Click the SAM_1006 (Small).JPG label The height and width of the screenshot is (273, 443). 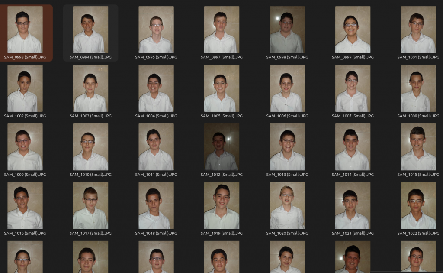287,116
